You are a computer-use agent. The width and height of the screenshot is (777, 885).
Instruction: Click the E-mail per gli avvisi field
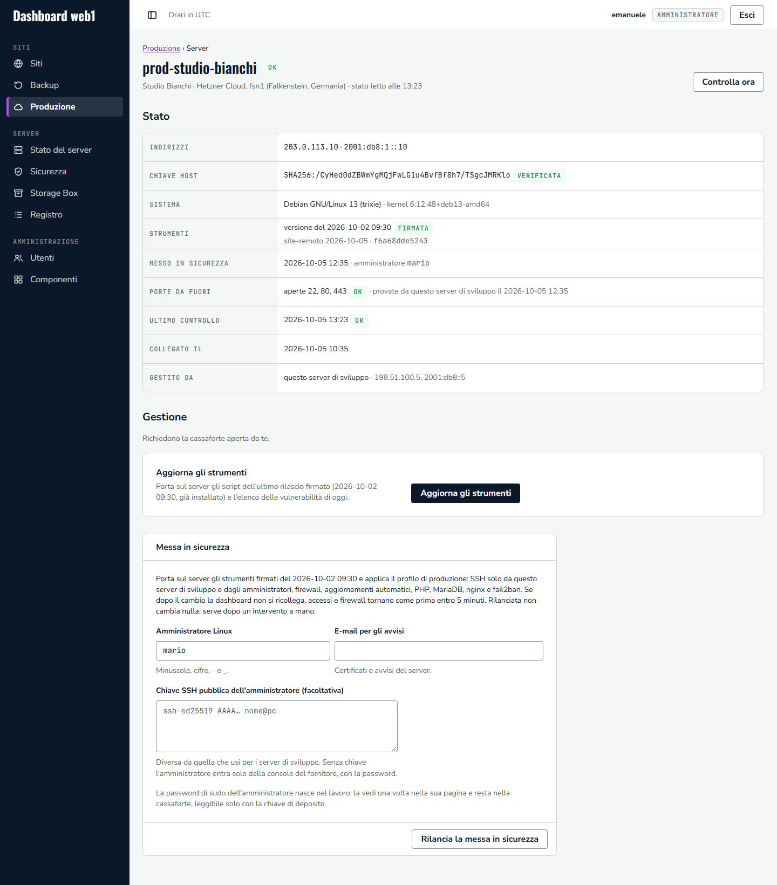(439, 651)
